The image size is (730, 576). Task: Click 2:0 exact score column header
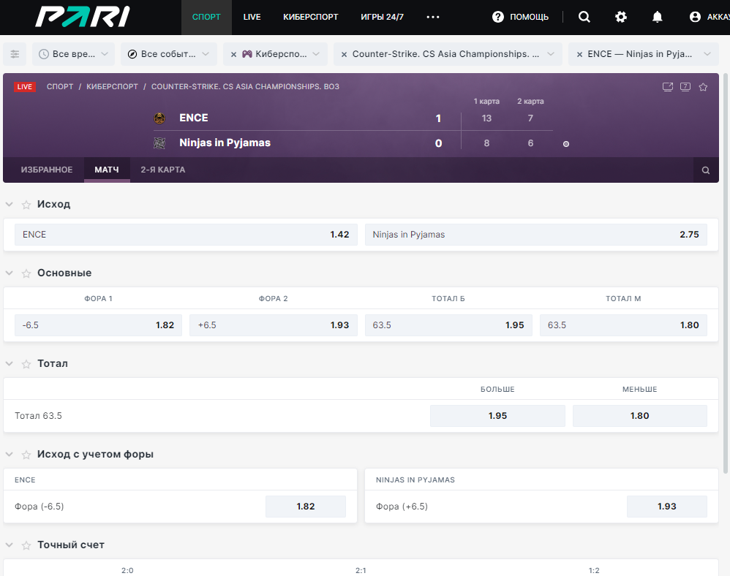[x=127, y=570]
